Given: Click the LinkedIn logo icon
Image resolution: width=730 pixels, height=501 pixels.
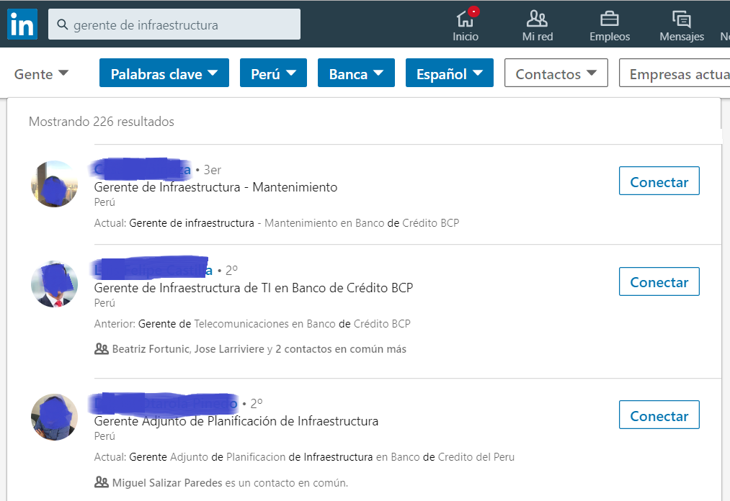Looking at the screenshot, I should (x=22, y=25).
